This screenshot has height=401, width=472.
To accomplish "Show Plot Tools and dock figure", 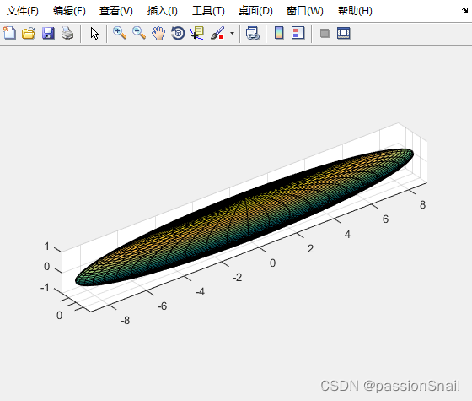I will [x=344, y=33].
